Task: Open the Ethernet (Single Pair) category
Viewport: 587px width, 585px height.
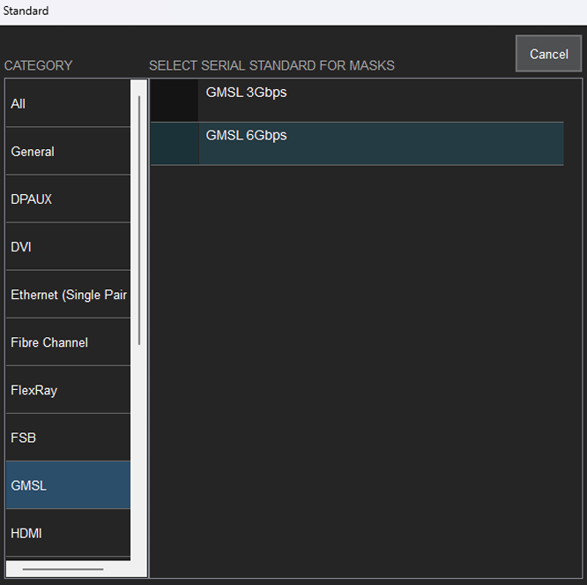Action: pos(68,294)
